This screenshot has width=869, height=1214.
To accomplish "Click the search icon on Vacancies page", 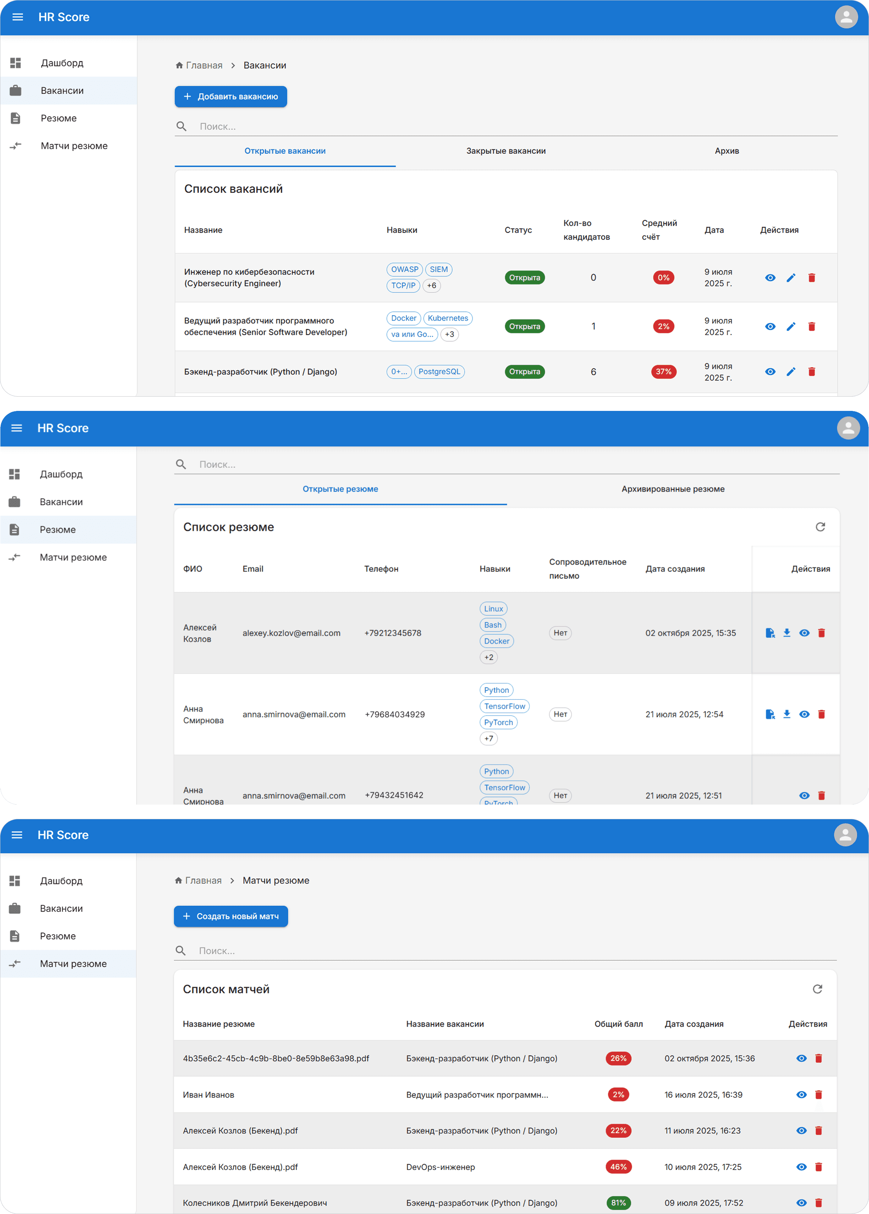I will pyautogui.click(x=181, y=126).
